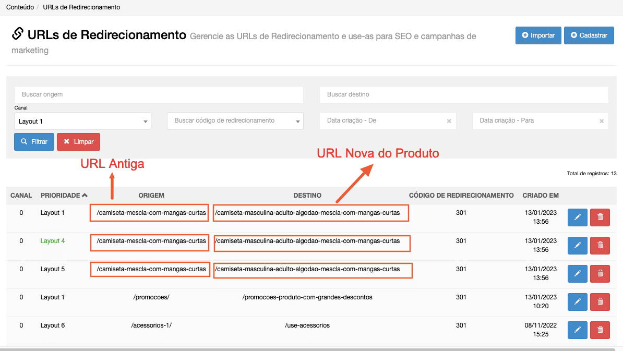Click the 08/11/2022 15:25 date cell
The width and height of the screenshot is (623, 351).
tap(541, 330)
